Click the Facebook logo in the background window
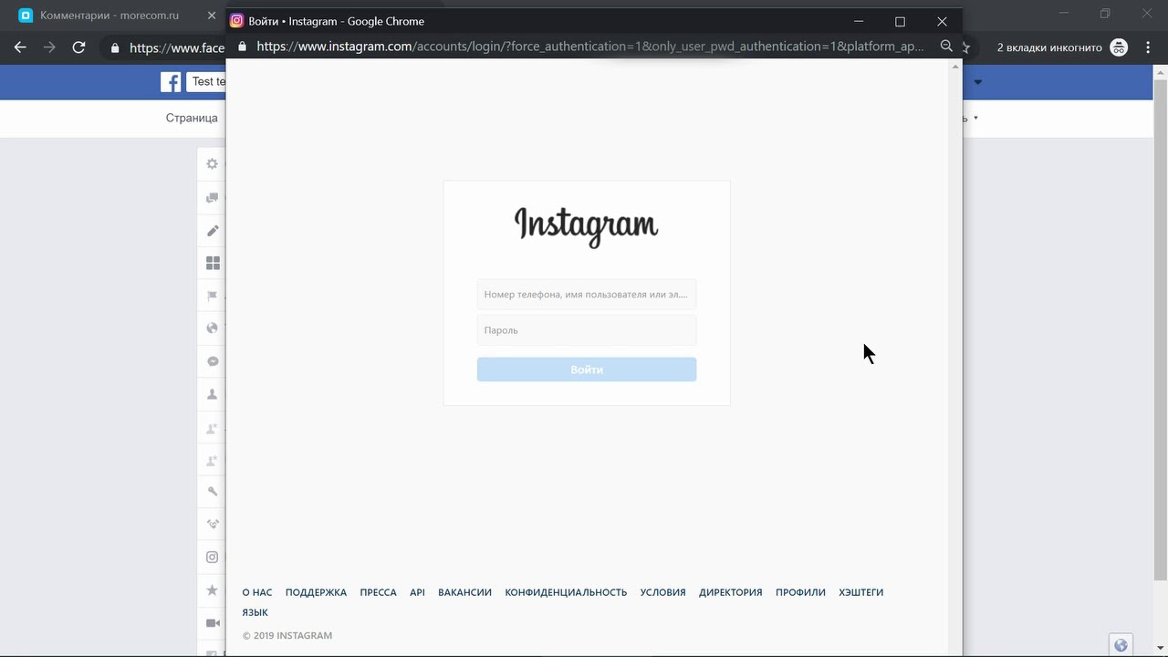1168x657 pixels. pos(171,82)
